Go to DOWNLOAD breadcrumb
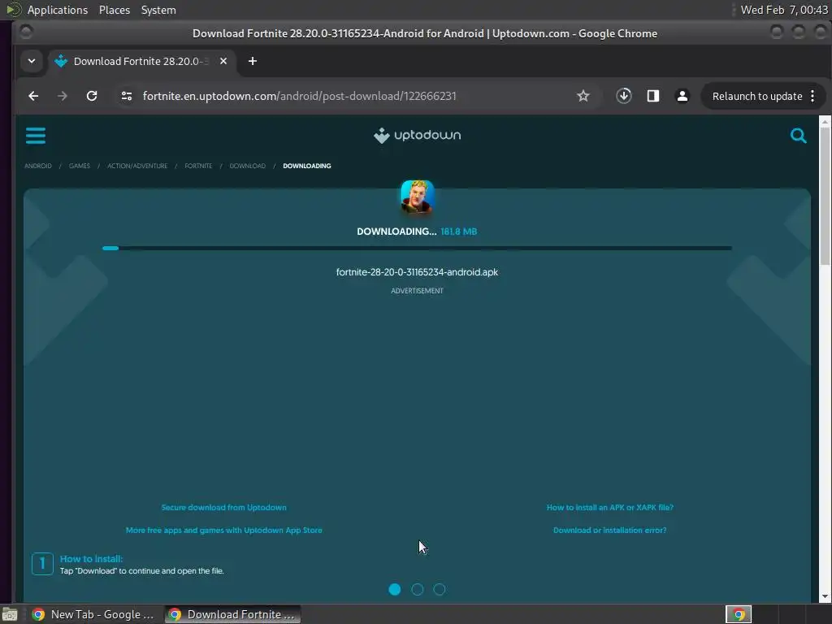The width and height of the screenshot is (832, 624). pyautogui.click(x=247, y=166)
